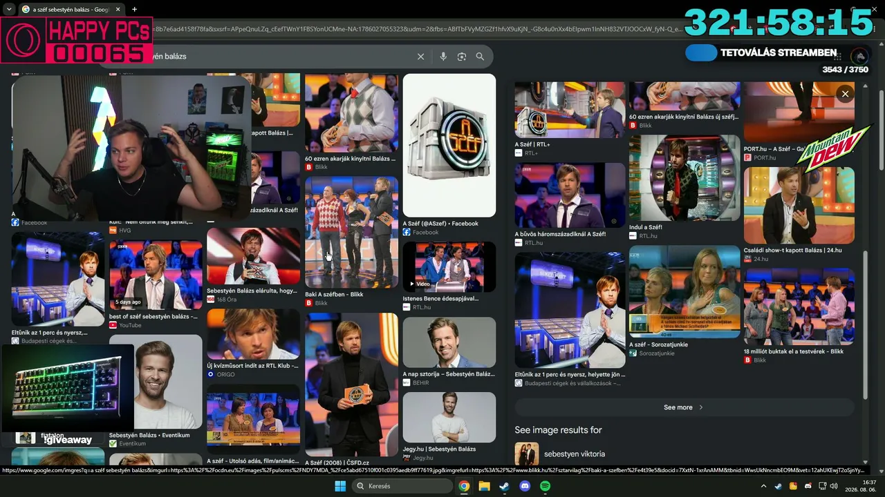Click the taskbar Keresés search field
Image resolution: width=885 pixels, height=497 pixels.
click(402, 486)
